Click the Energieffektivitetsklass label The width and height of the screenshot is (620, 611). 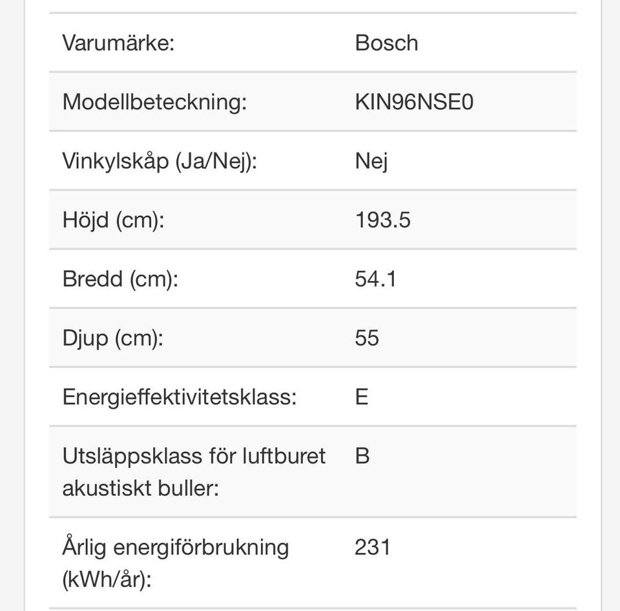[x=180, y=396]
